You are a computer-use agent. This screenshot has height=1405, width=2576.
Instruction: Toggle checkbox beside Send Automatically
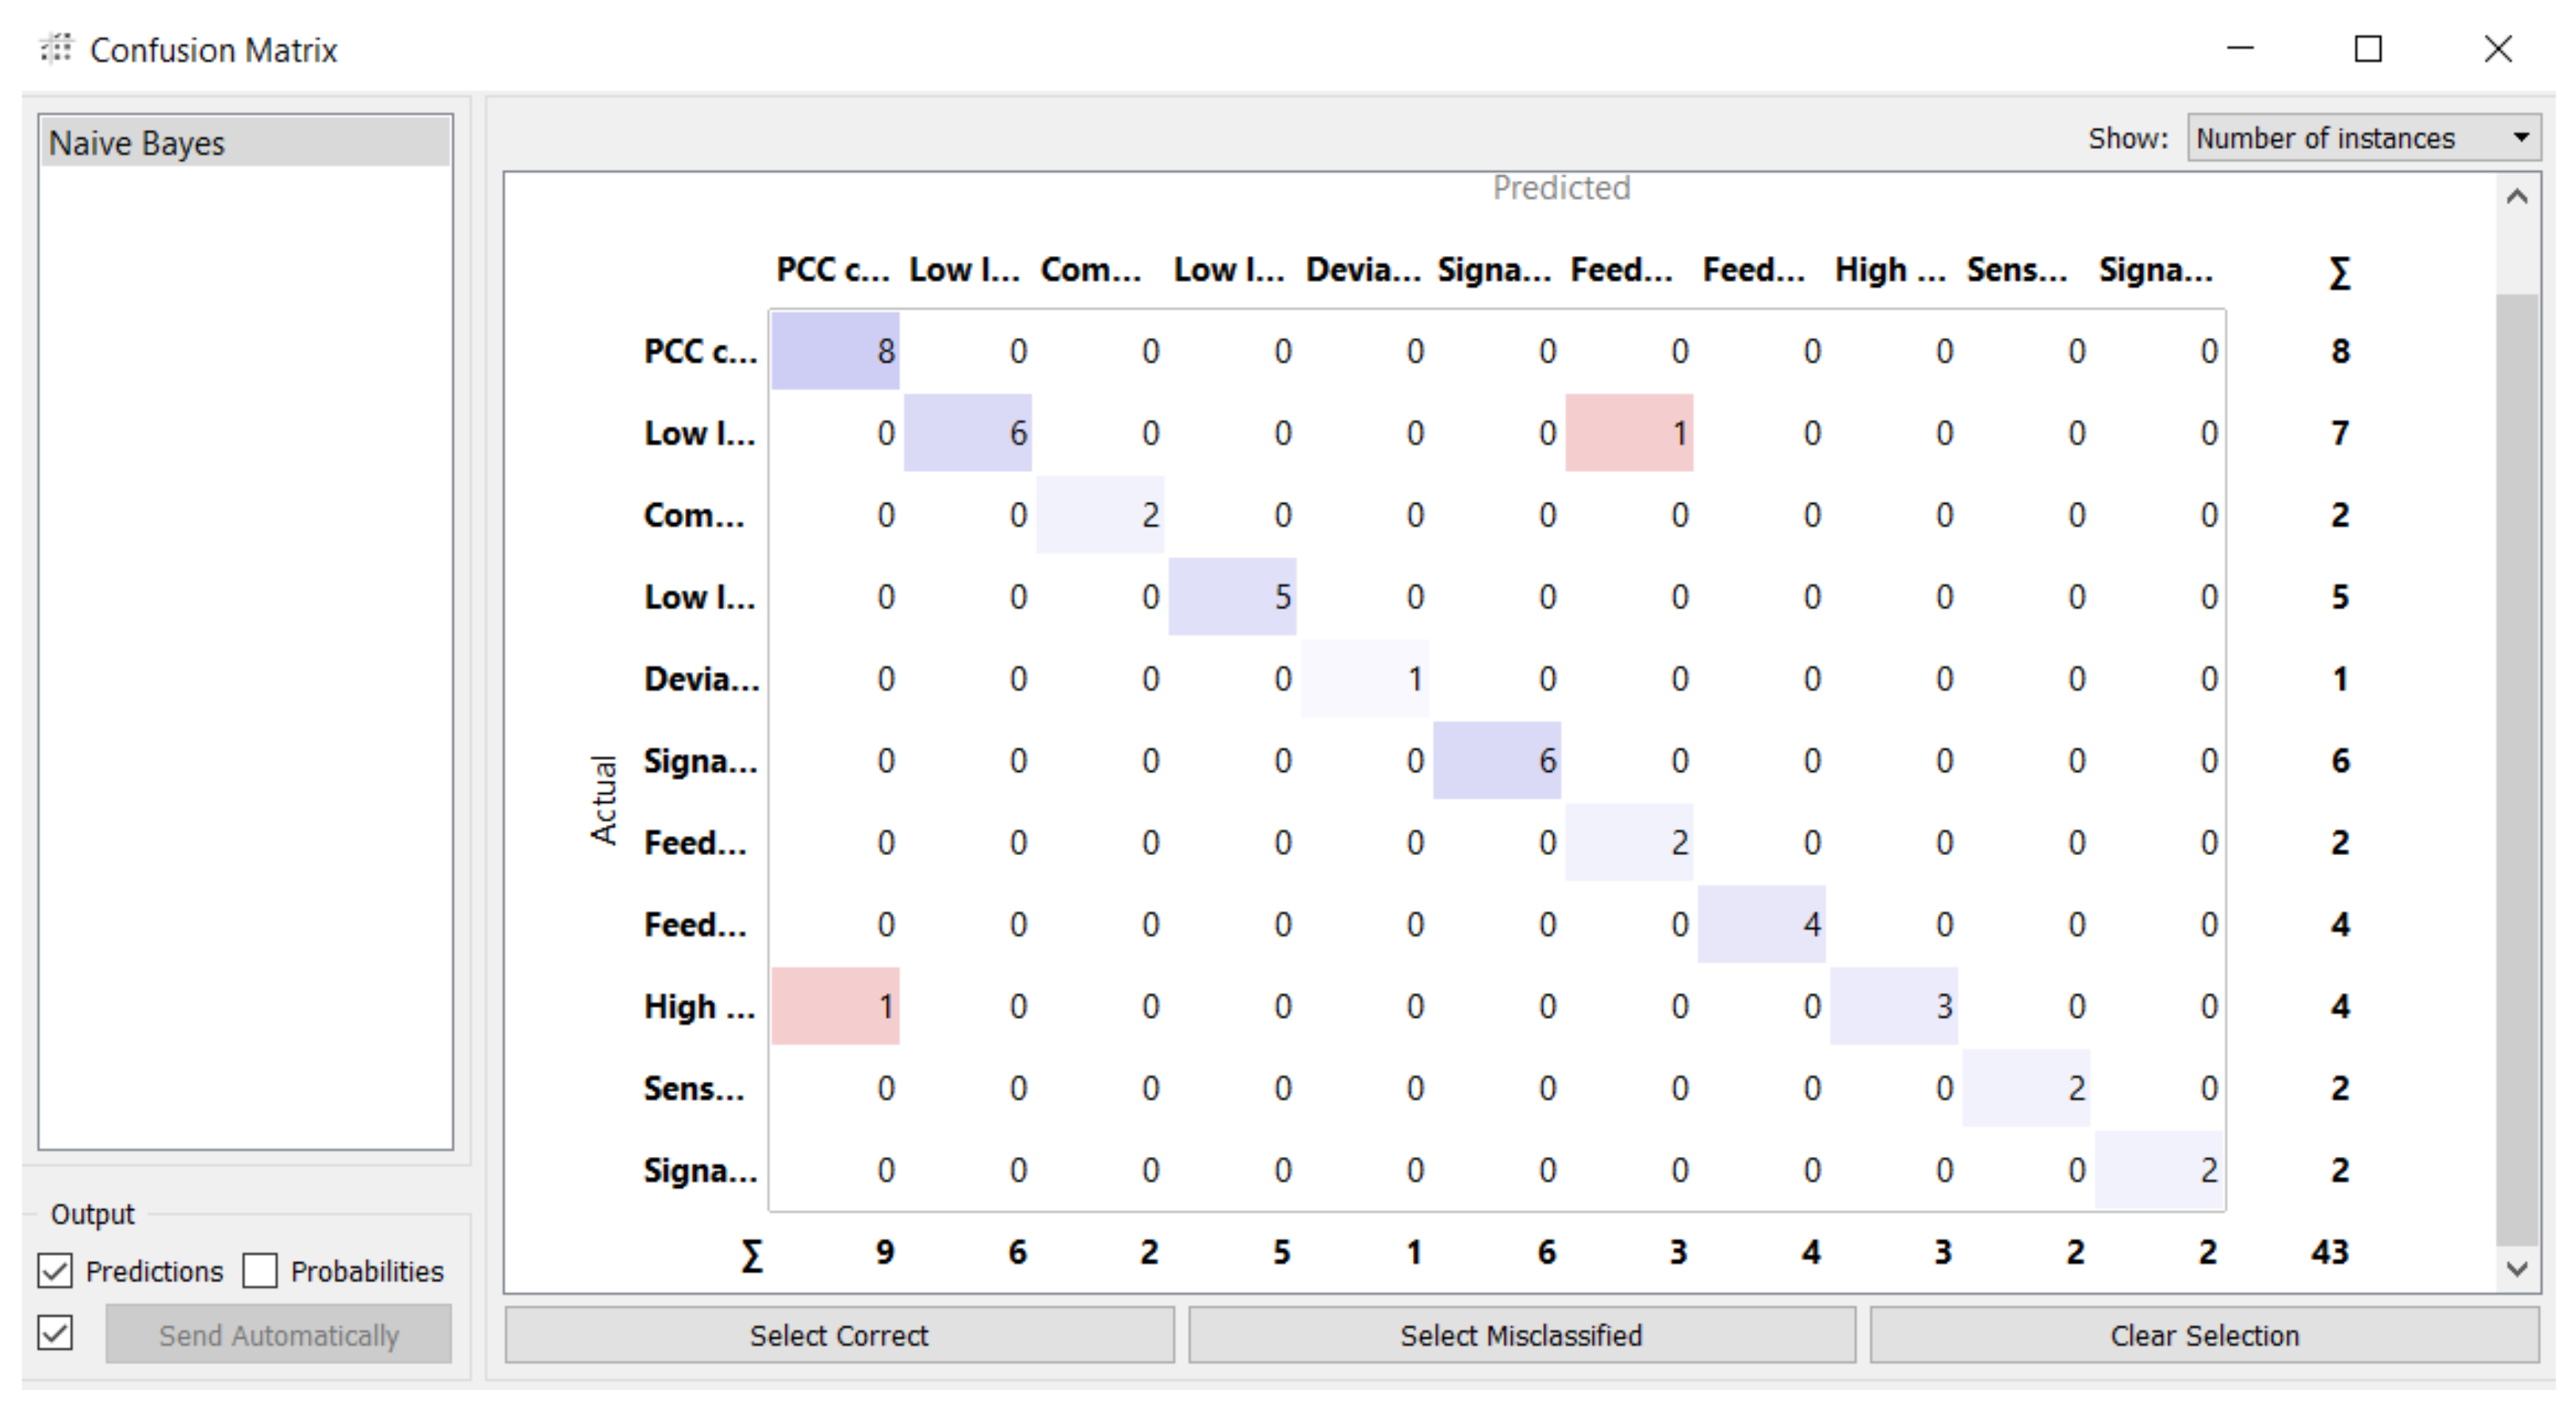tap(56, 1332)
